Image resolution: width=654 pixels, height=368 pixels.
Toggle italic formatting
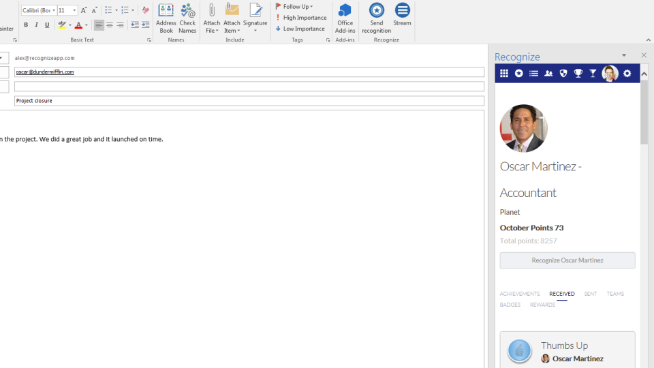(37, 25)
